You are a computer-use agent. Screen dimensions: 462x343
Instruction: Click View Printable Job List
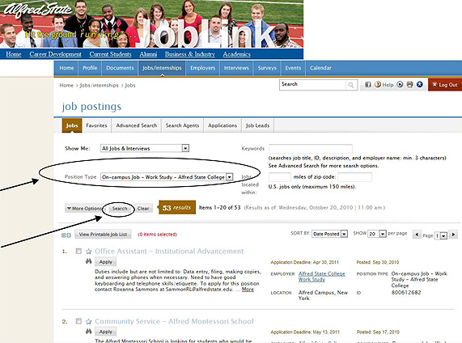click(x=103, y=235)
